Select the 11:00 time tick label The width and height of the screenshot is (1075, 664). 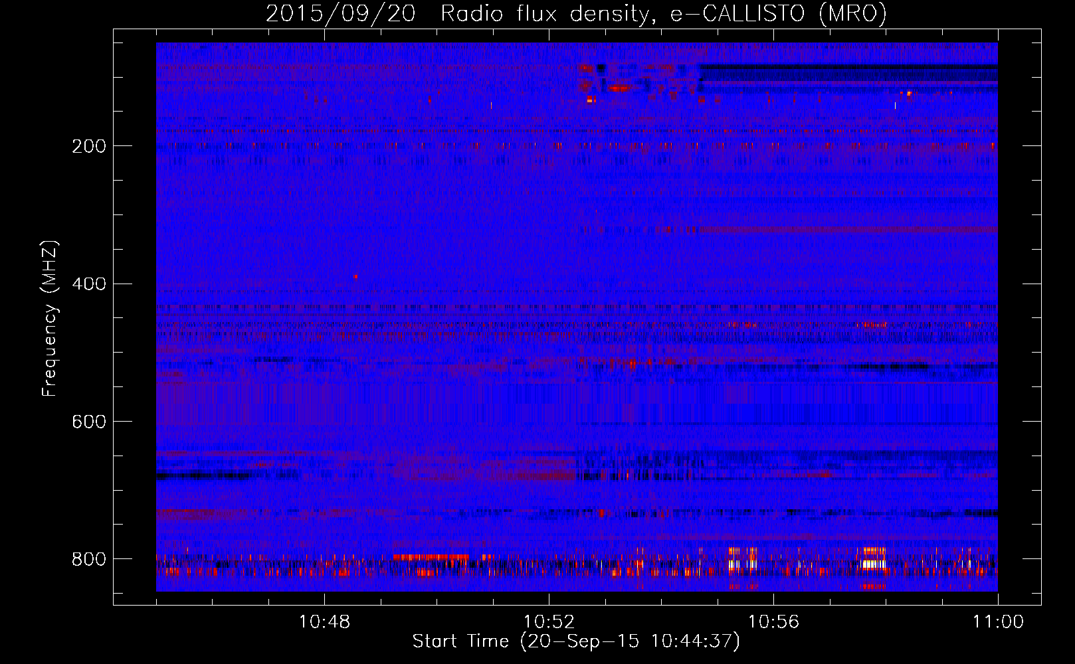pyautogui.click(x=998, y=622)
